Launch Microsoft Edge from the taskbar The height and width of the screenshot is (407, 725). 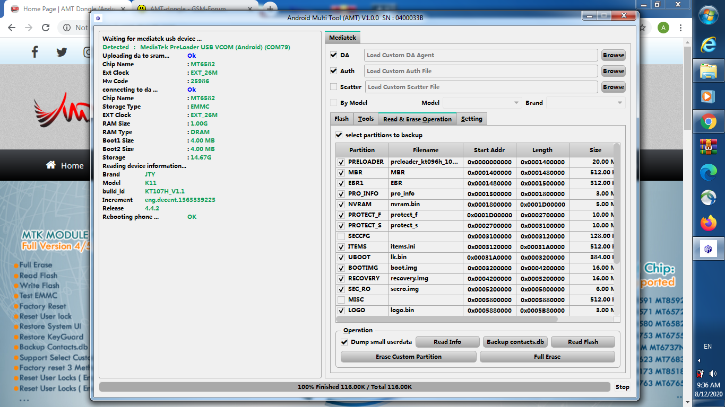point(708,172)
